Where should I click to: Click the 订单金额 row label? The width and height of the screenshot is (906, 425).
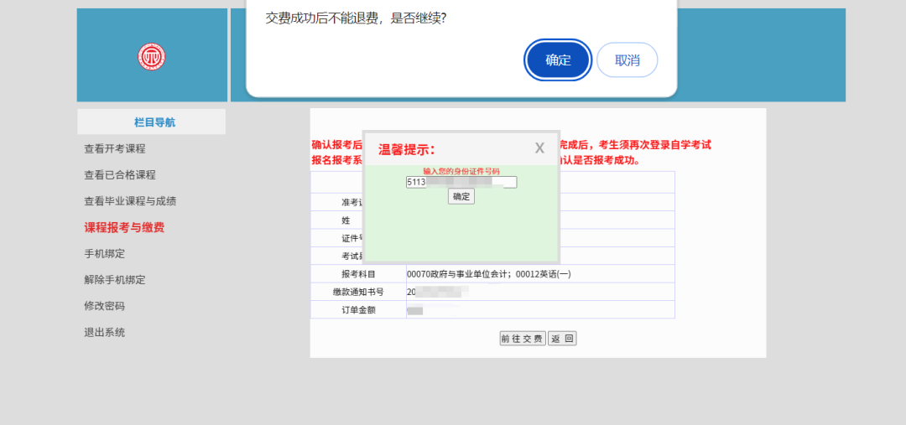[358, 310]
